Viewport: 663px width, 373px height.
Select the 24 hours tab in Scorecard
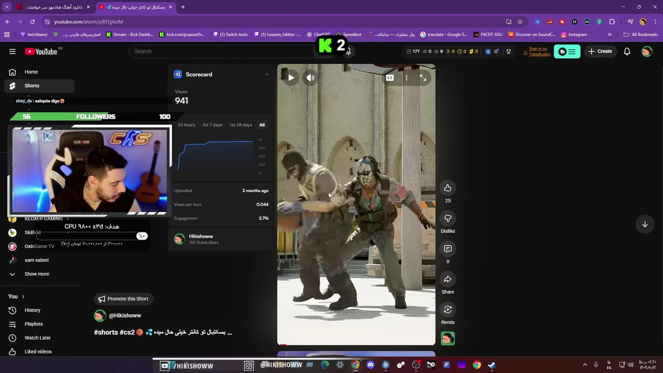coord(186,125)
